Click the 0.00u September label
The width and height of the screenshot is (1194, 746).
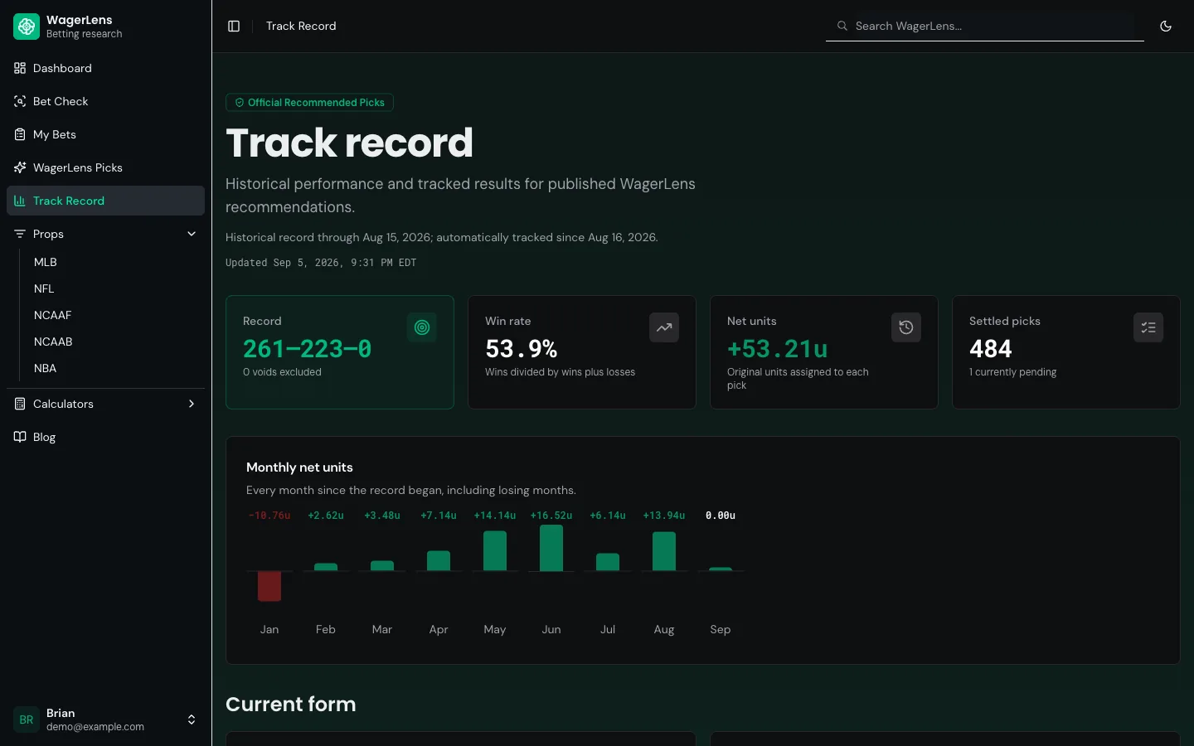click(721, 516)
